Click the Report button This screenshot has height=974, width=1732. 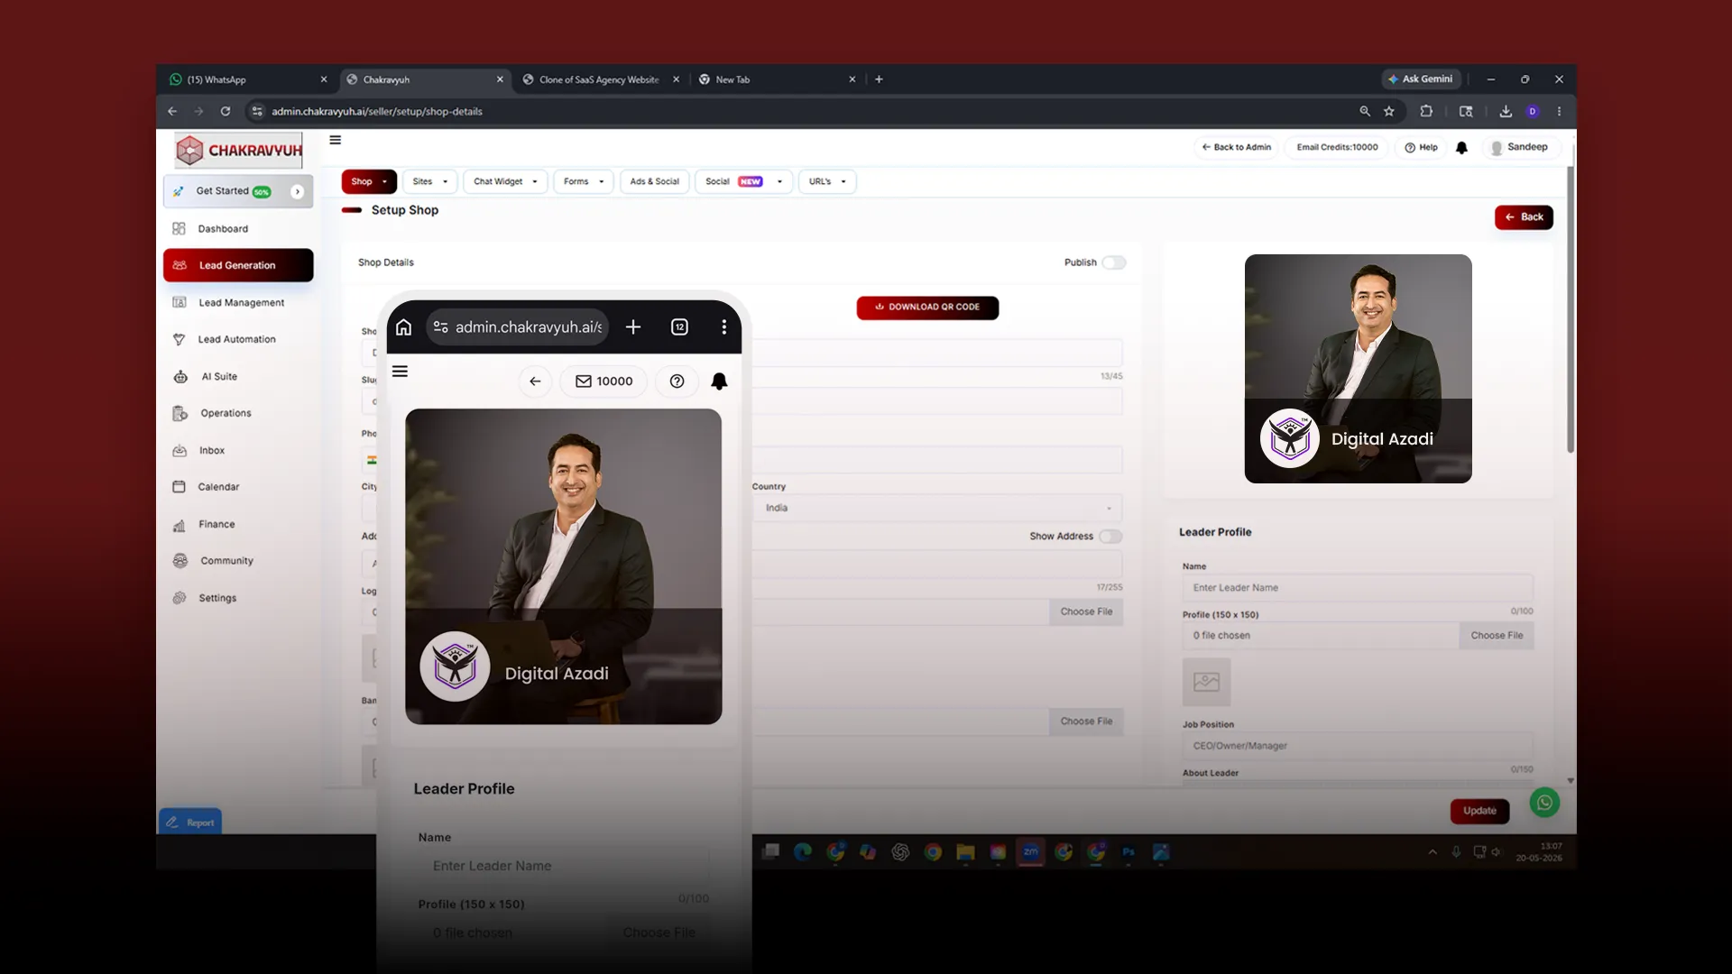tap(190, 822)
